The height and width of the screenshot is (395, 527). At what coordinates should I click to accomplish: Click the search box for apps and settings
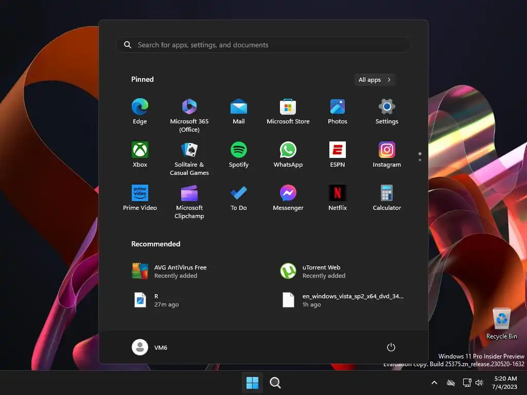263,45
